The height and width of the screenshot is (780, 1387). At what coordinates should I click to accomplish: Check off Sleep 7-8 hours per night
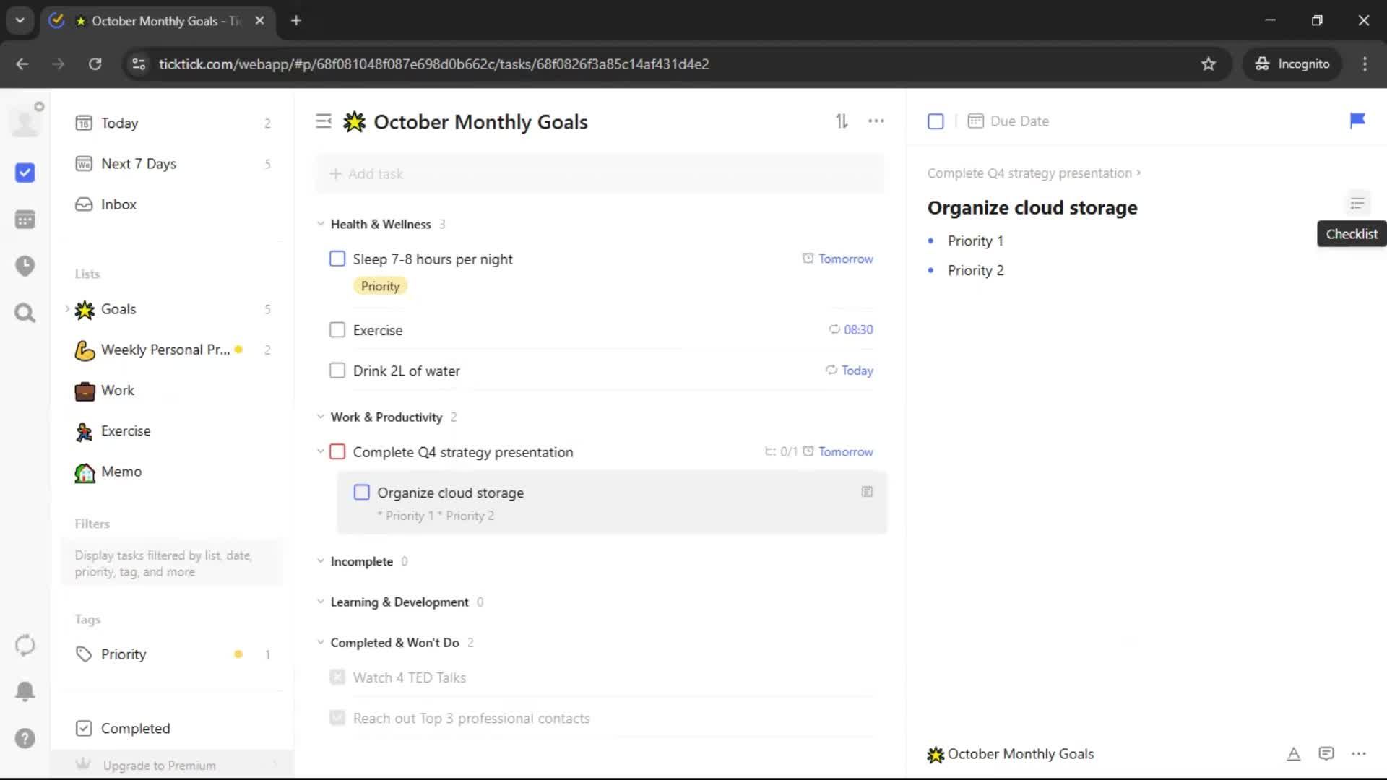tap(337, 259)
